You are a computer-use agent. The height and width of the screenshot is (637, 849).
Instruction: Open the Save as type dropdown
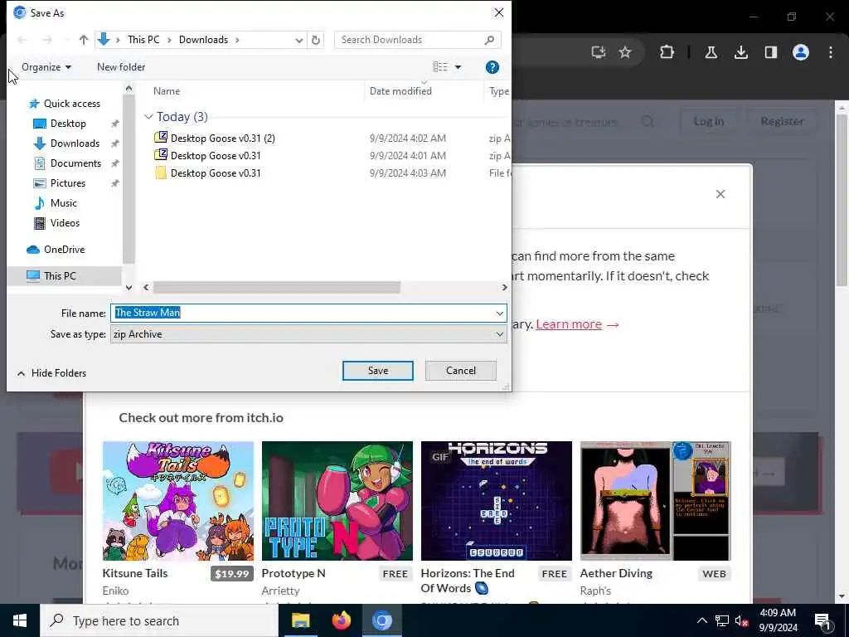click(x=308, y=334)
